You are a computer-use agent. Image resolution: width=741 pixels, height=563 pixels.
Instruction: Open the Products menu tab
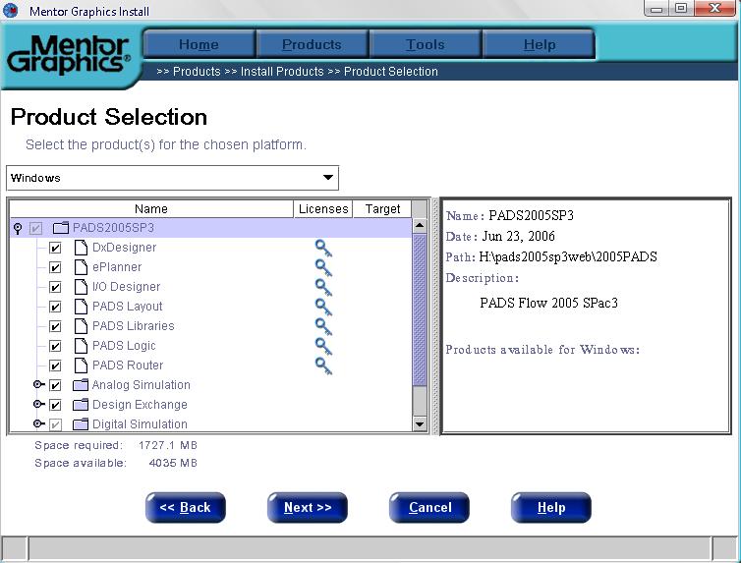coord(312,44)
